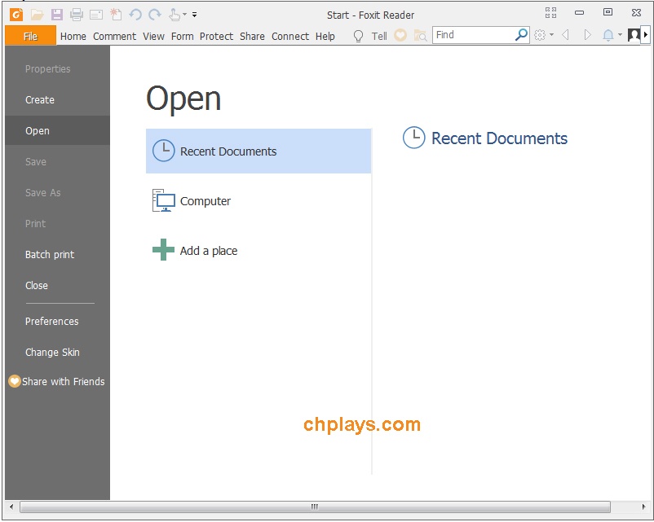
Task: Click Share with Friends in the sidebar
Action: (x=57, y=381)
